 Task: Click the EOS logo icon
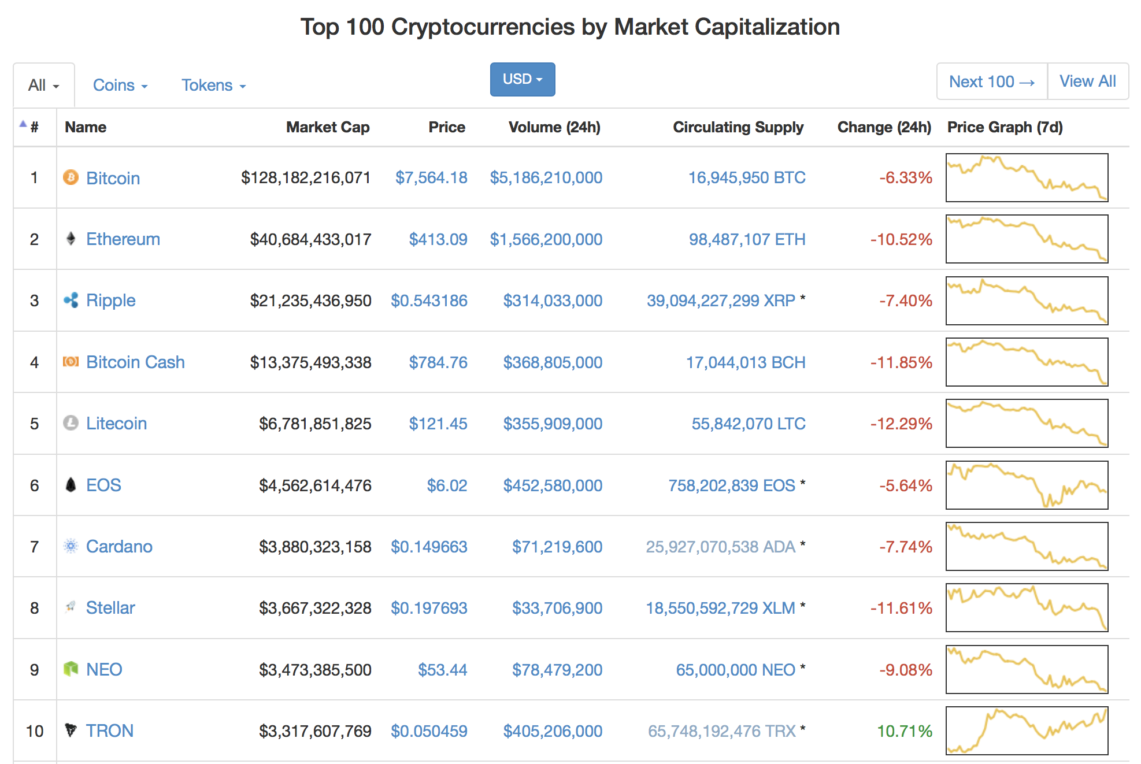click(x=71, y=485)
